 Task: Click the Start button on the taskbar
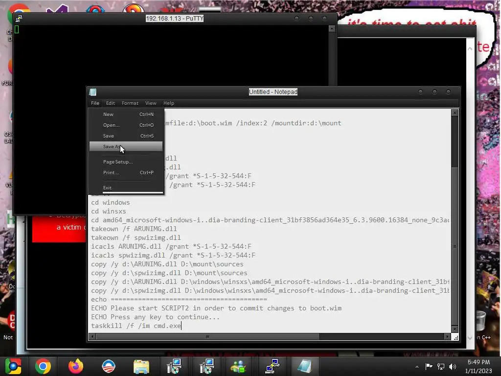(x=13, y=366)
